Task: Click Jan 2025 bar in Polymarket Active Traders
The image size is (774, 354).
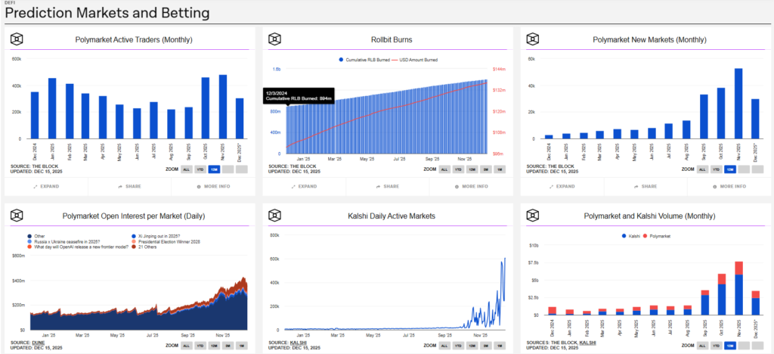Action: 52,108
